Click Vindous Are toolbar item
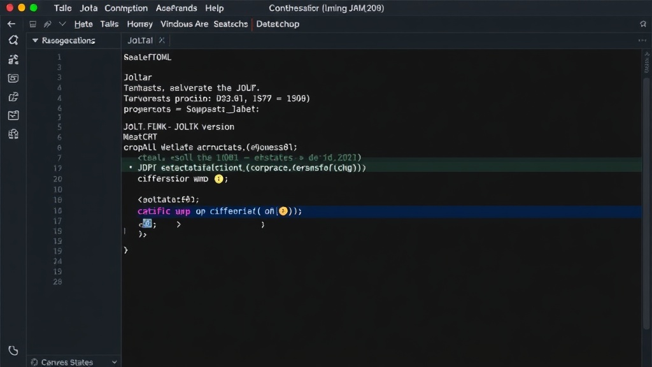This screenshot has height=367, width=652. coord(184,24)
